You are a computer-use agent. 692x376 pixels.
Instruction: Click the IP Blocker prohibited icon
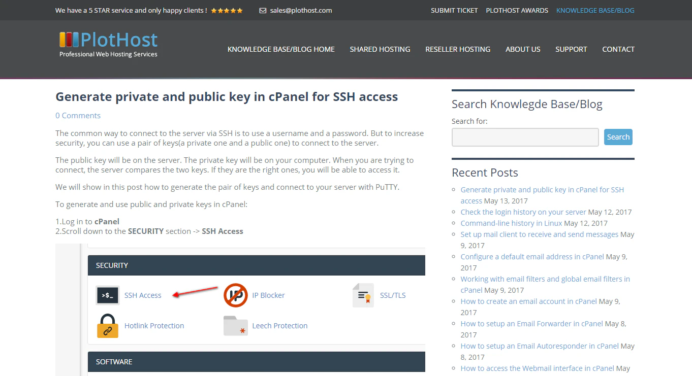coord(236,295)
